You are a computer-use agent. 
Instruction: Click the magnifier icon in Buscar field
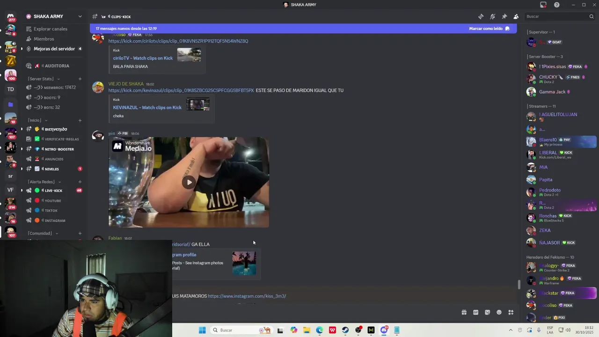click(591, 16)
